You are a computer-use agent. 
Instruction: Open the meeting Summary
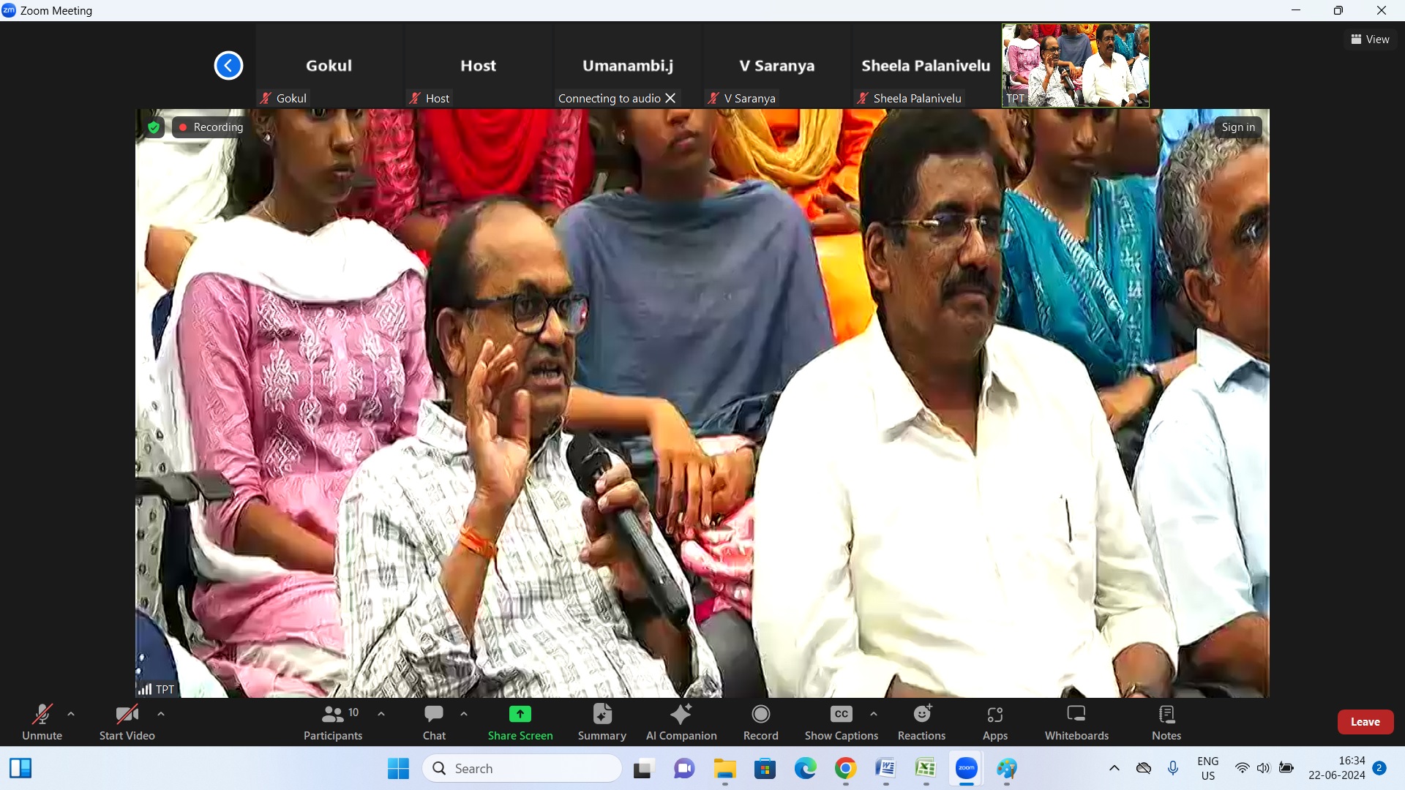point(602,722)
